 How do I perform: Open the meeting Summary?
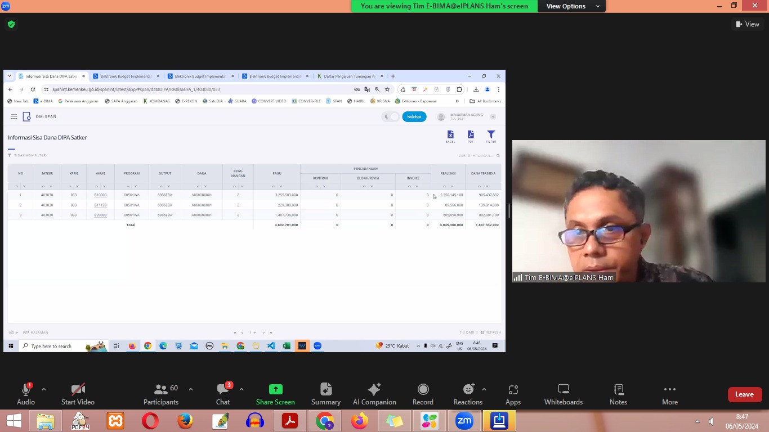coord(325,394)
